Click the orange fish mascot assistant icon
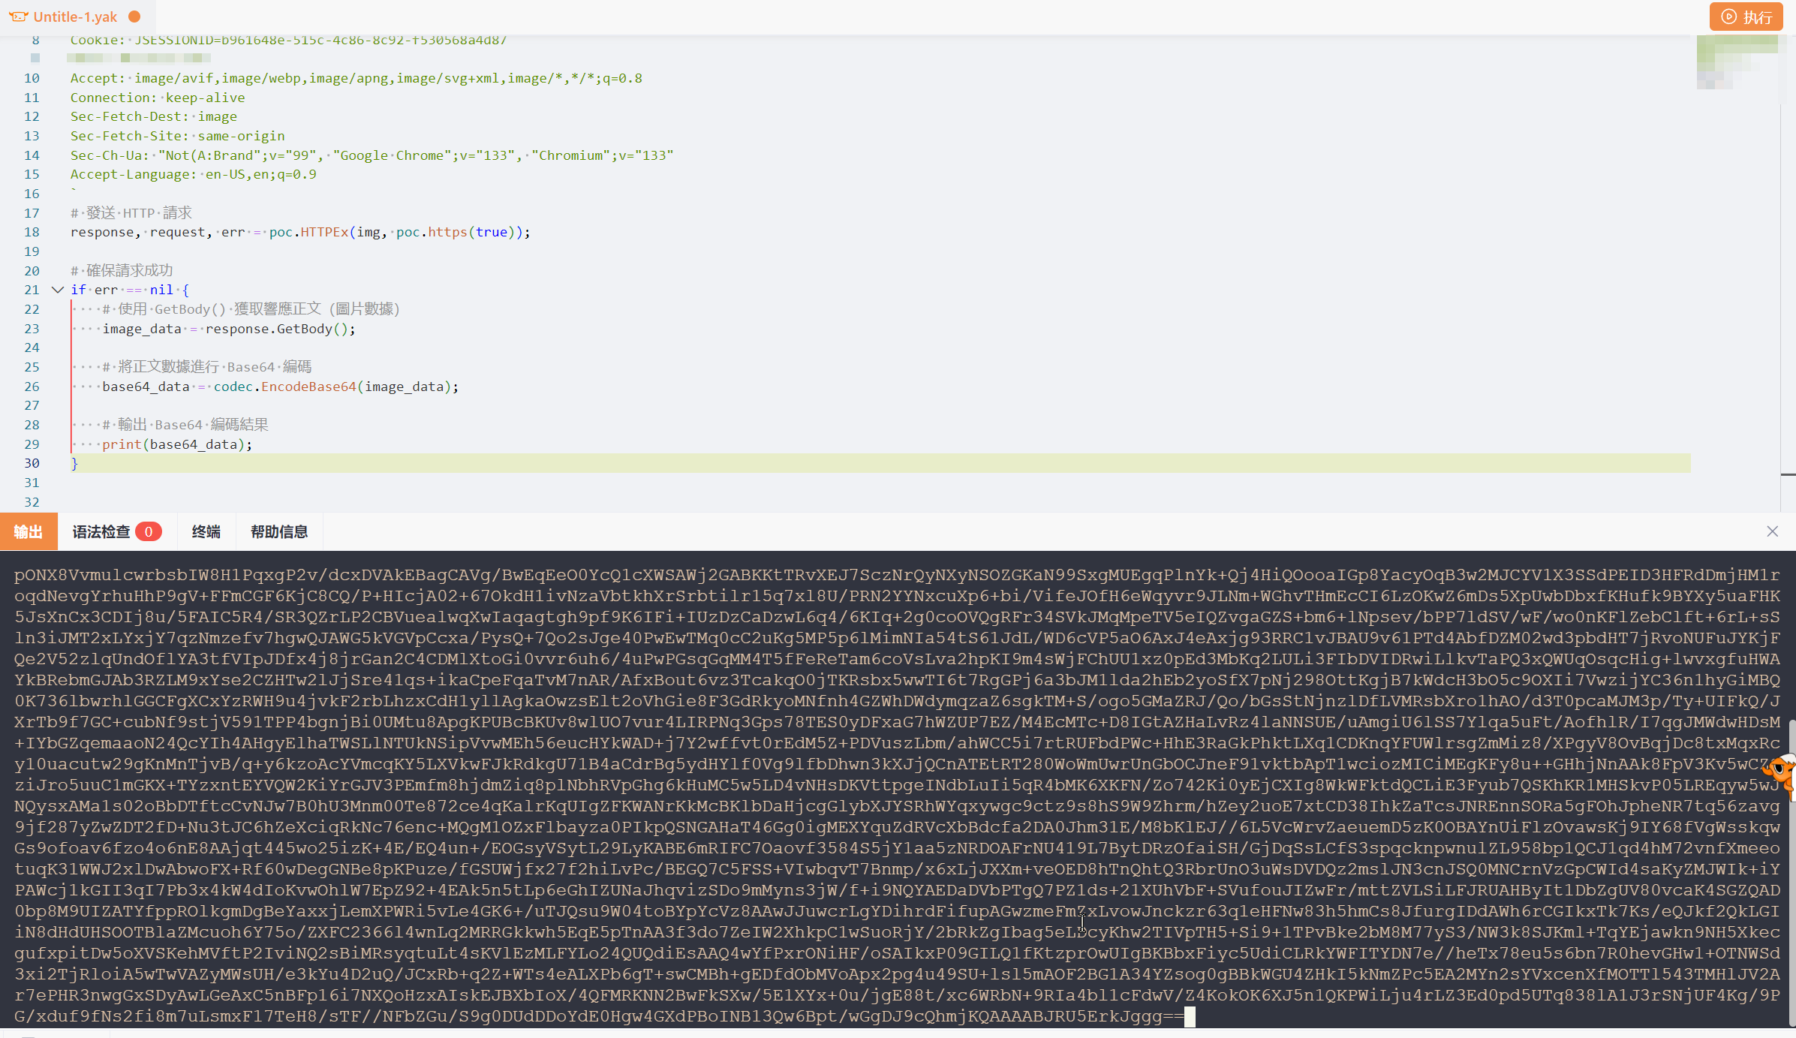The height and width of the screenshot is (1038, 1796). point(1782,771)
